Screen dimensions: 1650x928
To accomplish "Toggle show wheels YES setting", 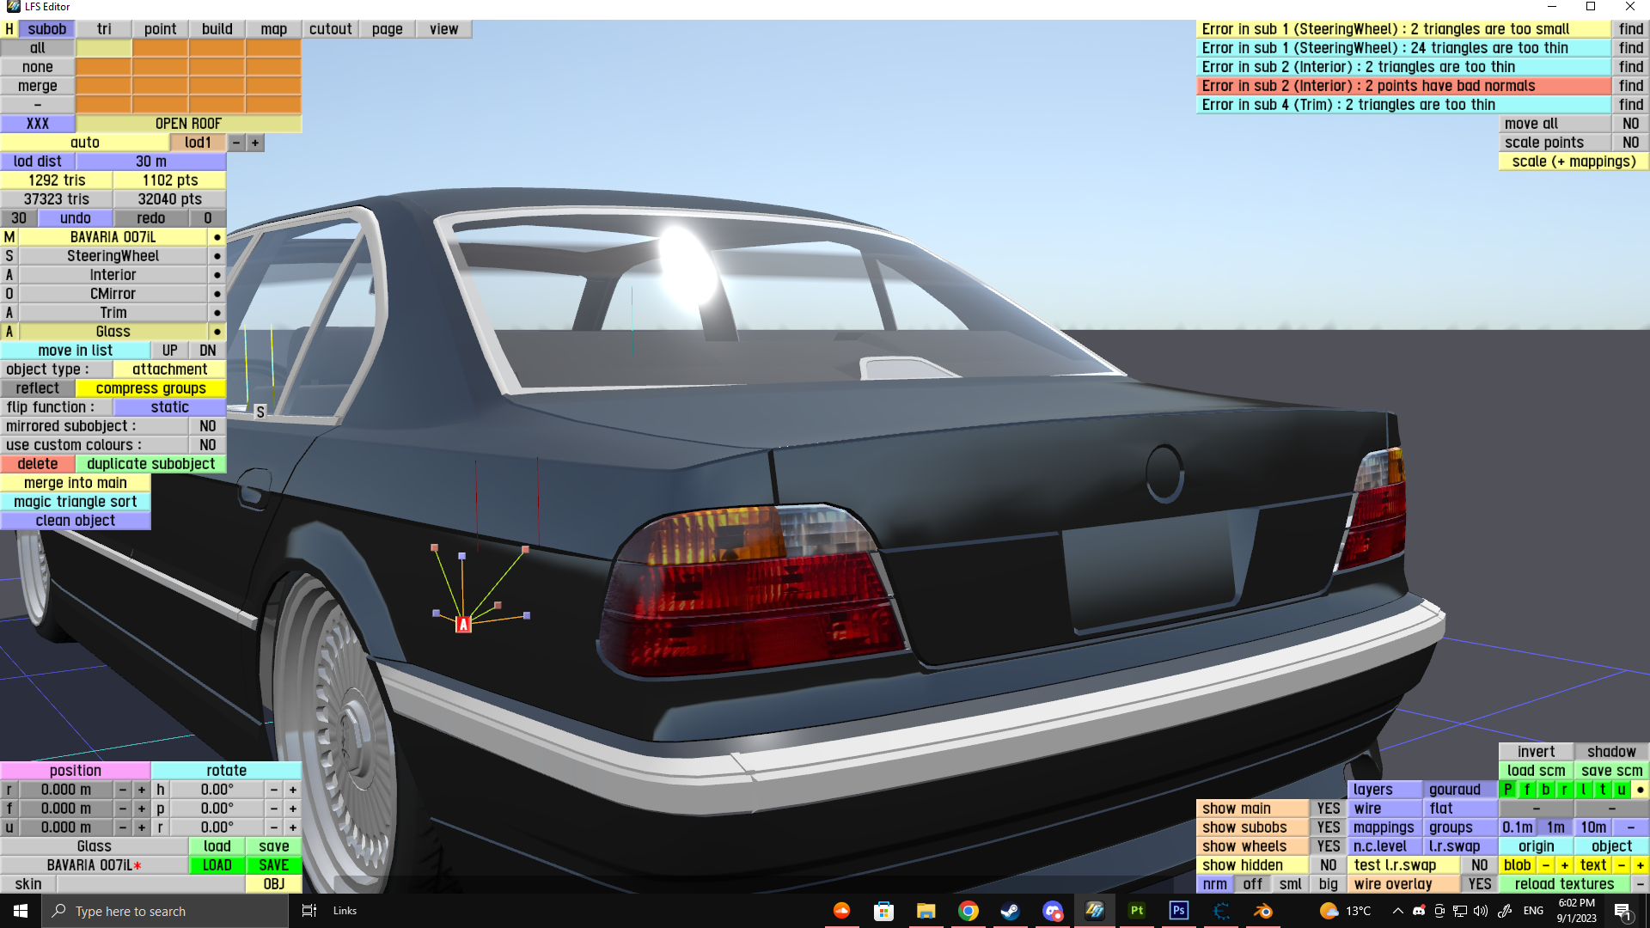I will (x=1328, y=846).
